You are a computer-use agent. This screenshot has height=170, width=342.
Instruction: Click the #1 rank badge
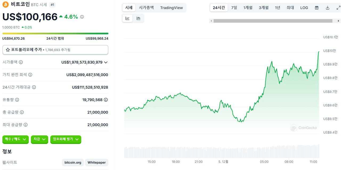click(52, 5)
